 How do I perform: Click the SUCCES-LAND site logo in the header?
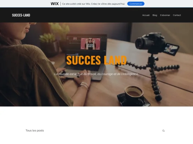click(21, 15)
